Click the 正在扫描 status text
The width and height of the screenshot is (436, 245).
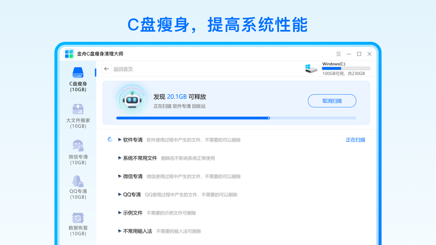click(x=355, y=140)
